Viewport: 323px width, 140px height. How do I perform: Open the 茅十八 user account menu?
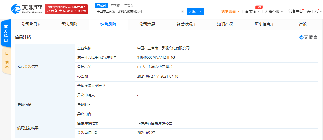pos(314,12)
